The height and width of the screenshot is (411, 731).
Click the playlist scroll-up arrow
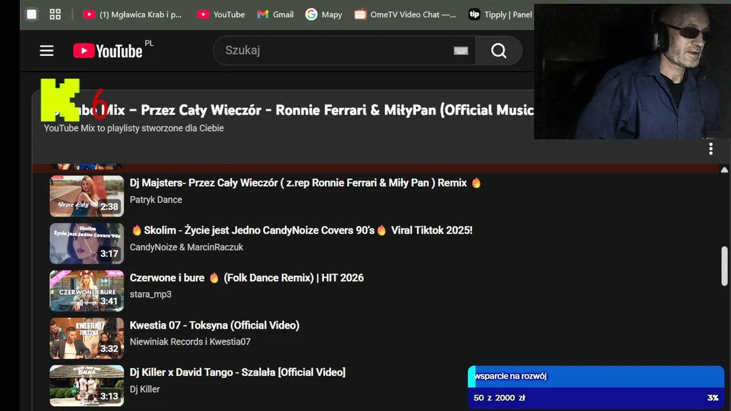724,170
